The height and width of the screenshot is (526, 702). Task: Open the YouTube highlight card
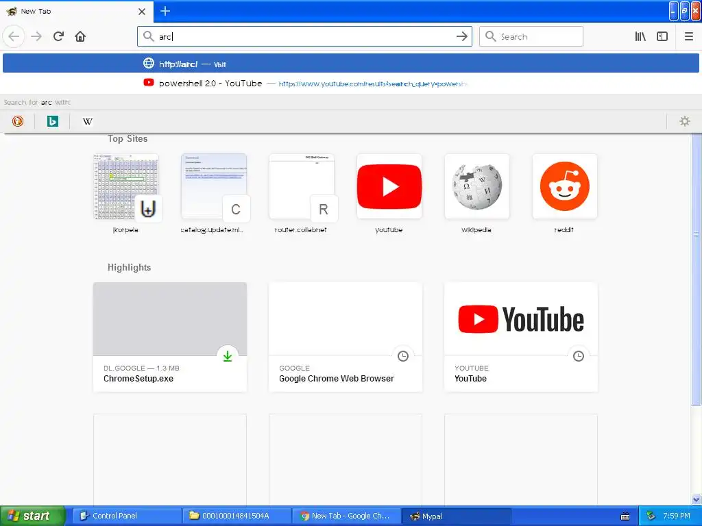pyautogui.click(x=521, y=337)
